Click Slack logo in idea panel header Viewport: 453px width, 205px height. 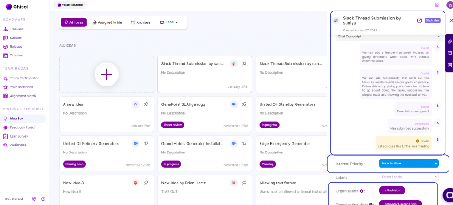[336, 20]
